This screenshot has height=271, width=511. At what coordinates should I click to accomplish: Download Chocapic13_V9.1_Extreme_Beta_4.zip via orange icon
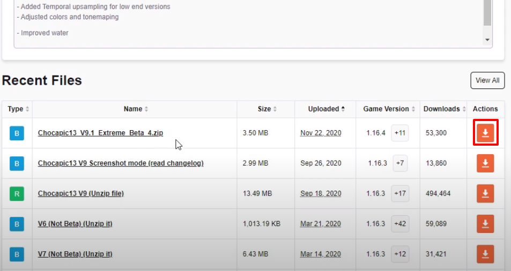point(485,133)
